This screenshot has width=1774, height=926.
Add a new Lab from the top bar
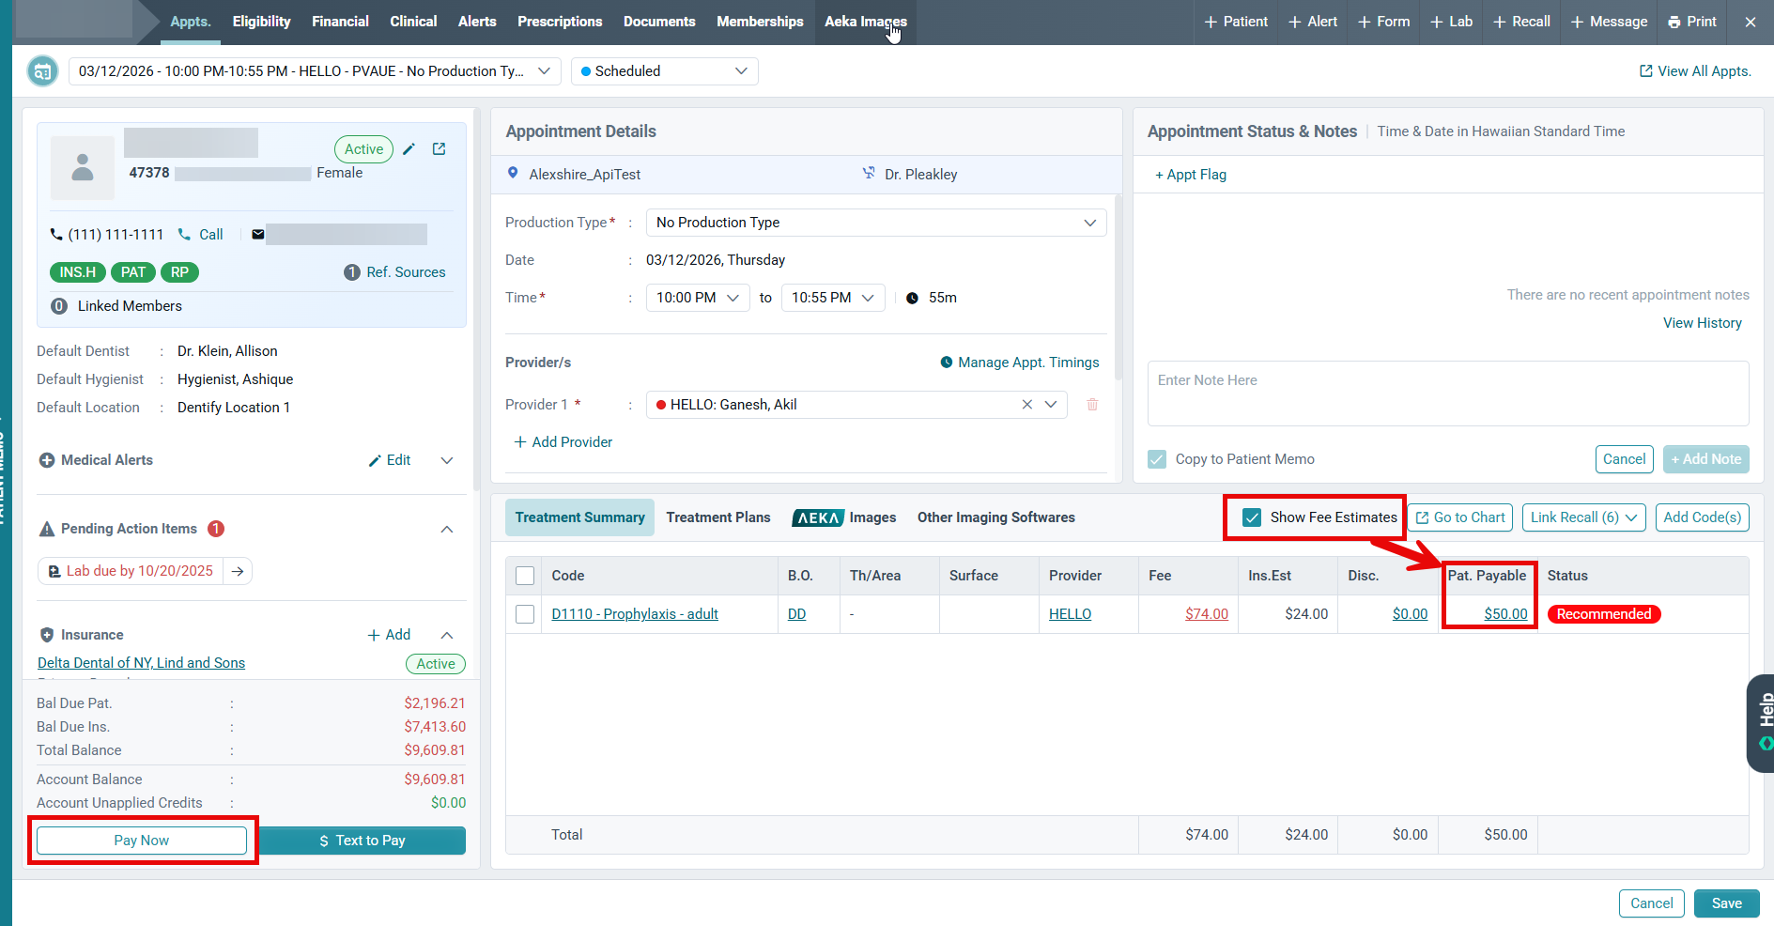point(1451,22)
